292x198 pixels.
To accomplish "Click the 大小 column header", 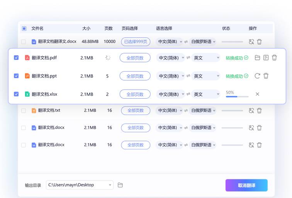I will tap(87, 29).
